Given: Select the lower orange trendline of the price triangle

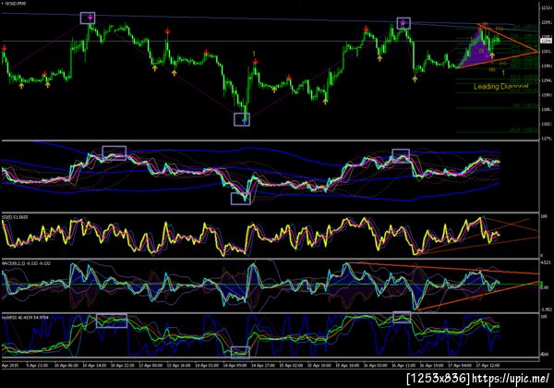Looking at the screenshot, I should point(498,60).
